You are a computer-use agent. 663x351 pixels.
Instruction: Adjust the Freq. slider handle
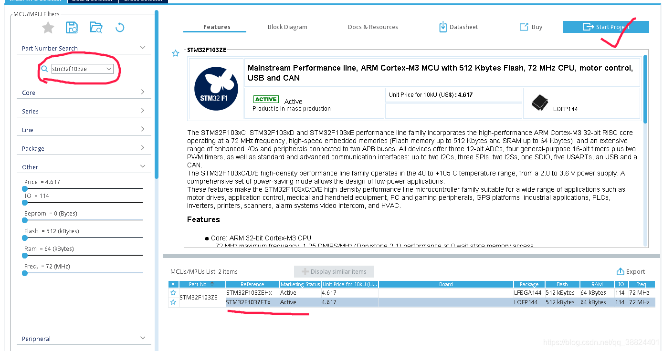pyautogui.click(x=25, y=273)
